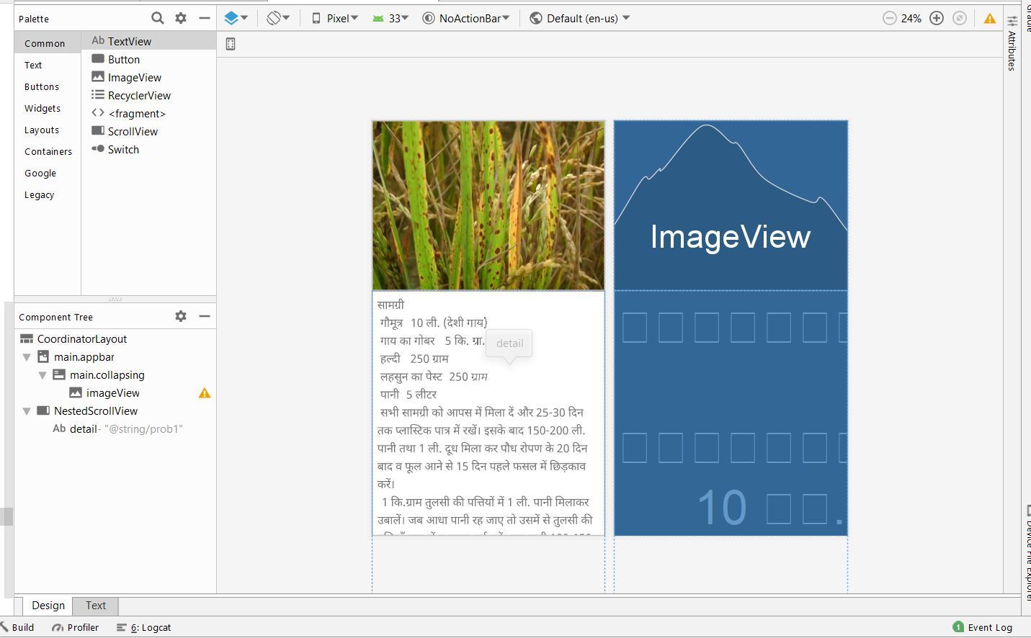Open the Build tool window
Screen dimensions: 1031x638
coord(17,627)
